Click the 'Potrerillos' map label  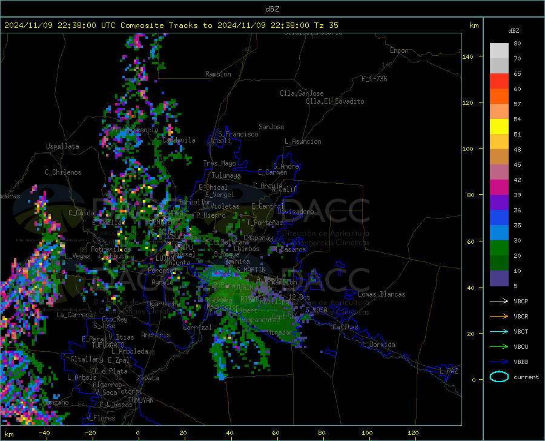[x=111, y=249]
